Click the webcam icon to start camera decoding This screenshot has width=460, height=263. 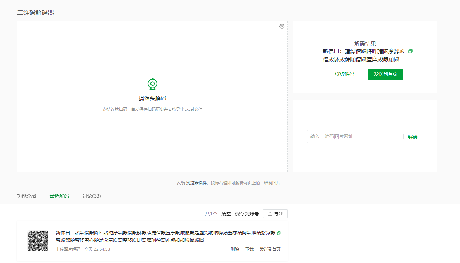point(152,84)
